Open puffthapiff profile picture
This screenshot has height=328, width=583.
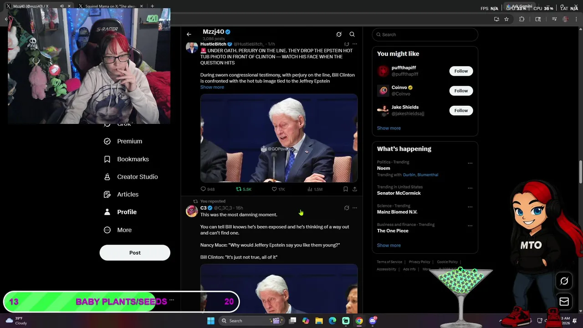point(383,71)
